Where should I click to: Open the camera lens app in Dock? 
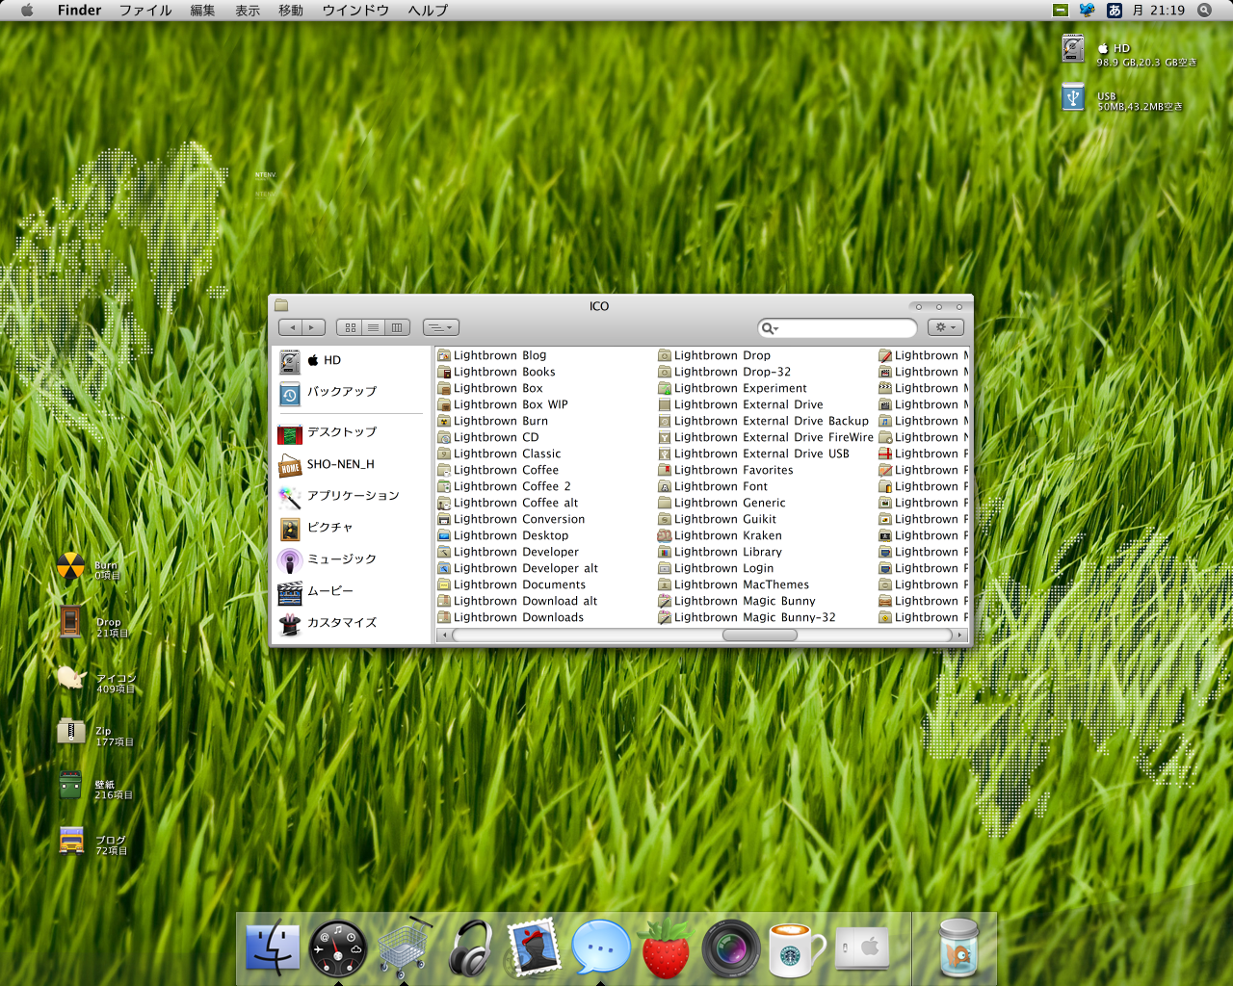pyautogui.click(x=731, y=947)
